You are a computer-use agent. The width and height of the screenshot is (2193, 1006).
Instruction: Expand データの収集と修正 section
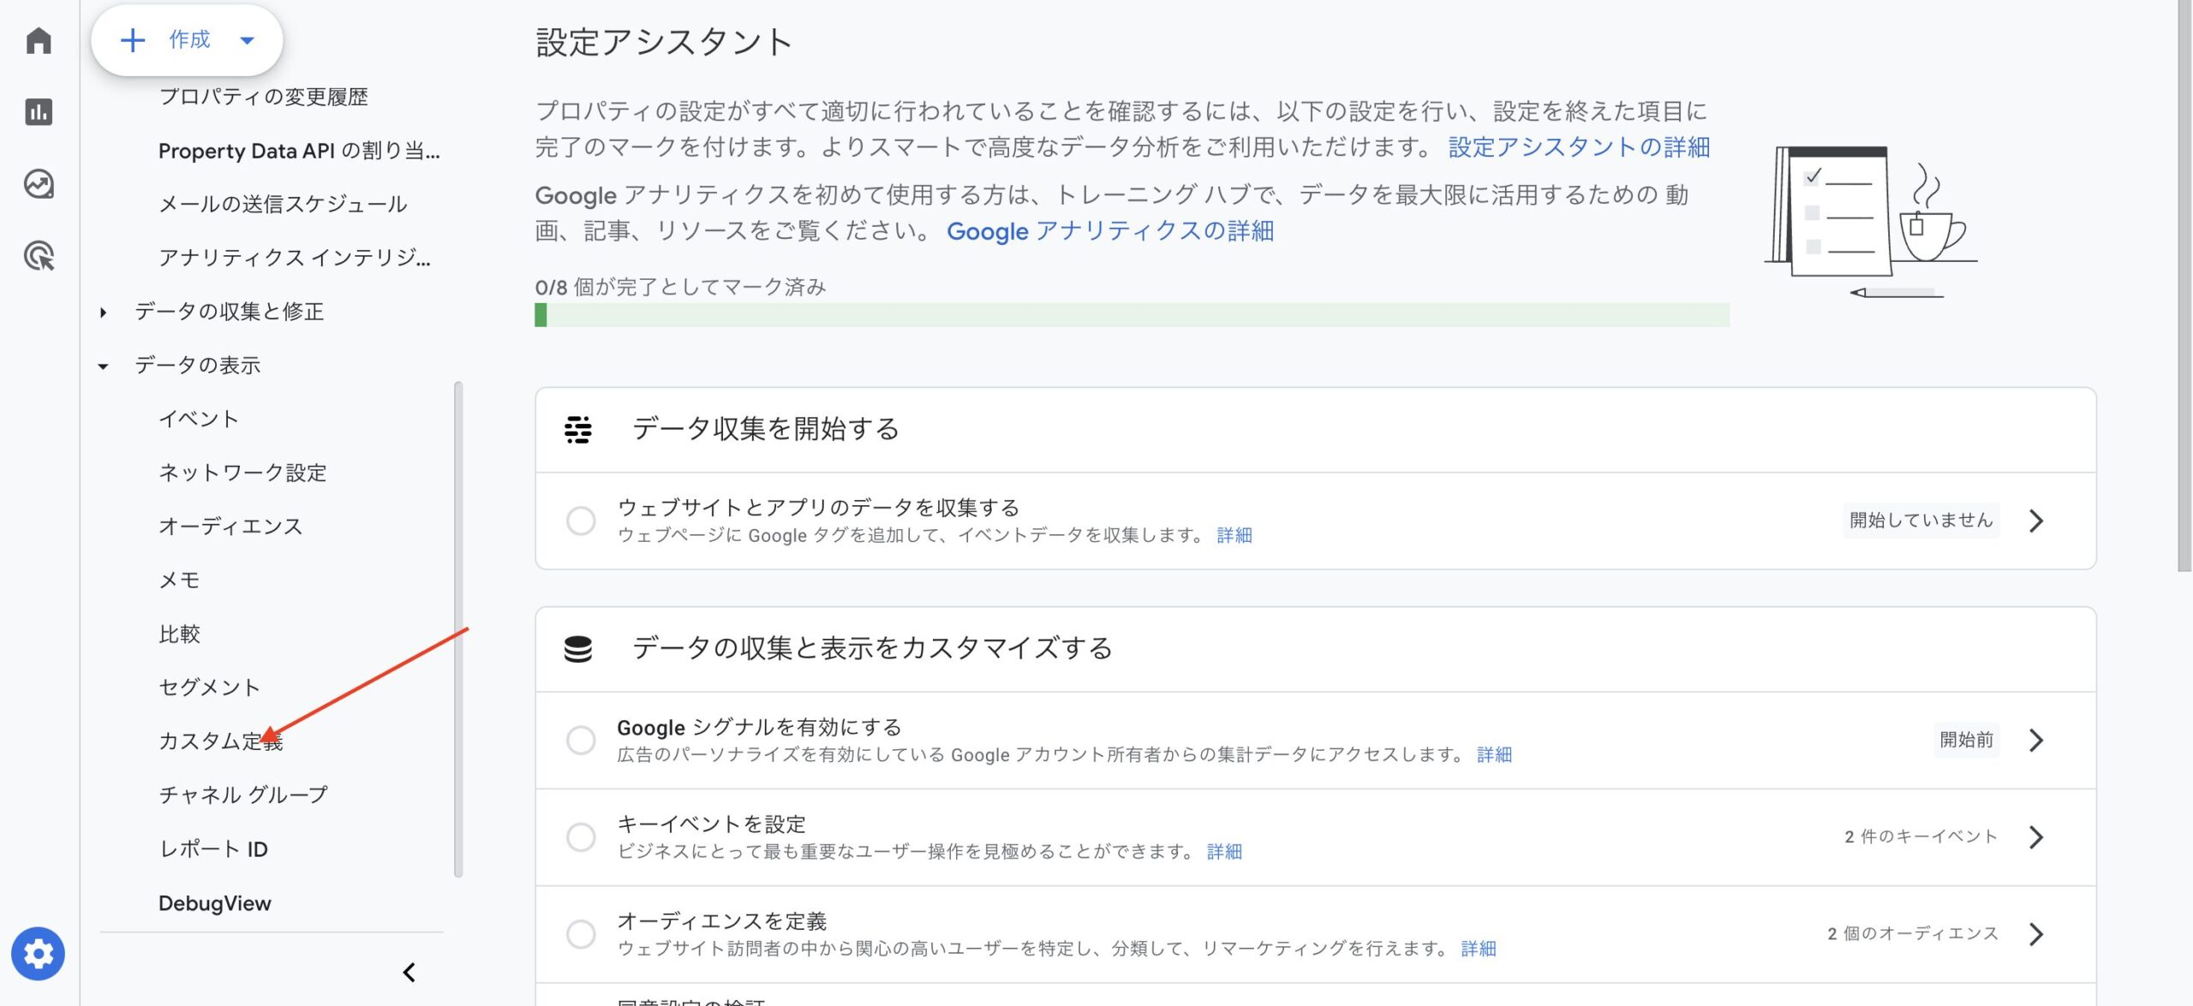(x=104, y=313)
